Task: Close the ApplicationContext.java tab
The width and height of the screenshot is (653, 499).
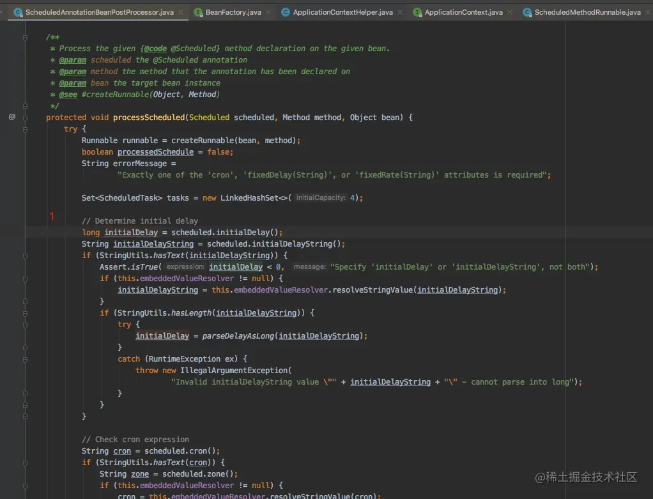Action: coord(510,13)
